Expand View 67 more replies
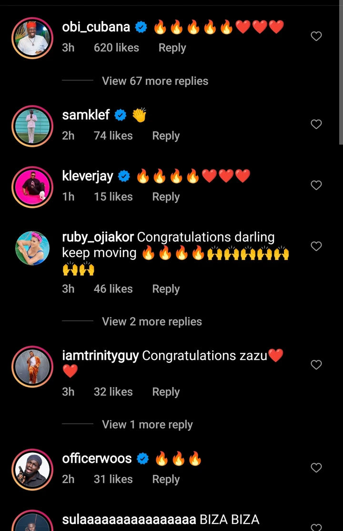This screenshot has height=531, width=343. [x=155, y=81]
